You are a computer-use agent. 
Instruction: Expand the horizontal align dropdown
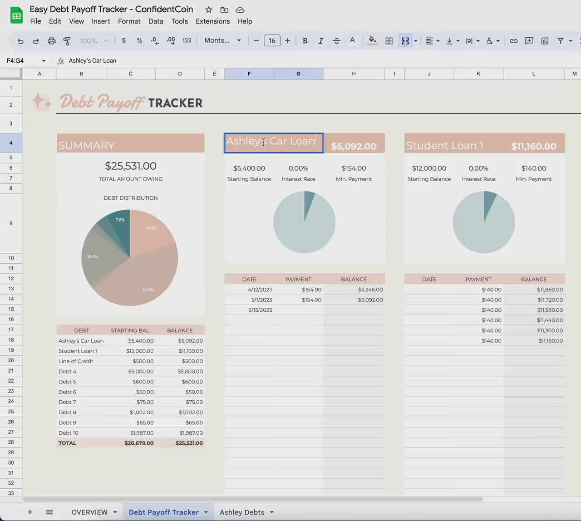pos(433,41)
